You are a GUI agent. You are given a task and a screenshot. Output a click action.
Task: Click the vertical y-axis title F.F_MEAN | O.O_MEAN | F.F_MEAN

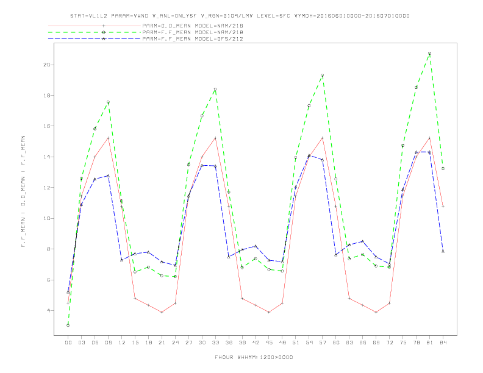tap(23, 191)
